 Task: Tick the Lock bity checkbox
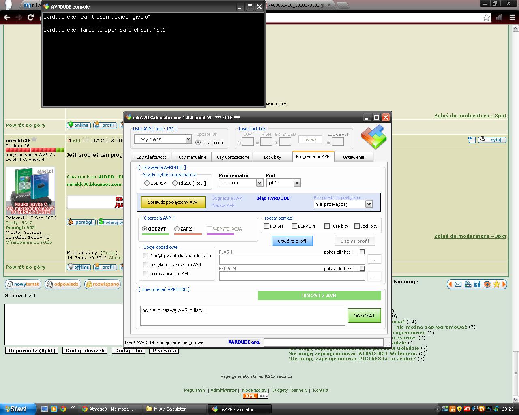click(357, 226)
